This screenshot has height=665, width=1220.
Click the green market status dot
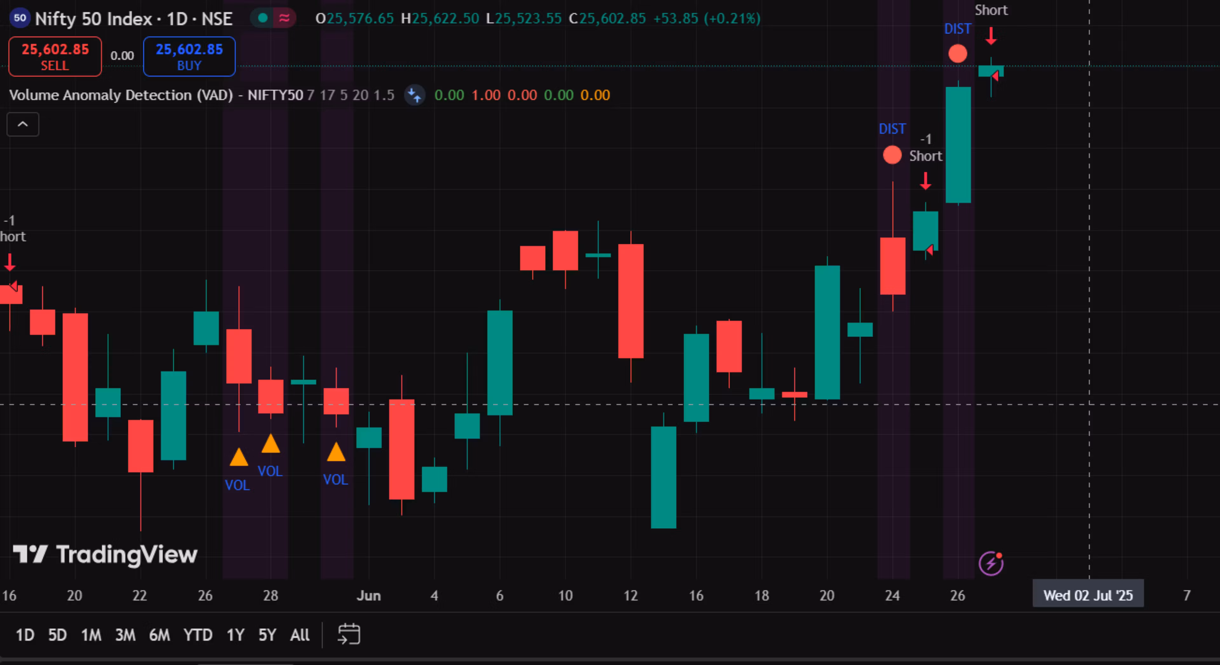click(263, 18)
